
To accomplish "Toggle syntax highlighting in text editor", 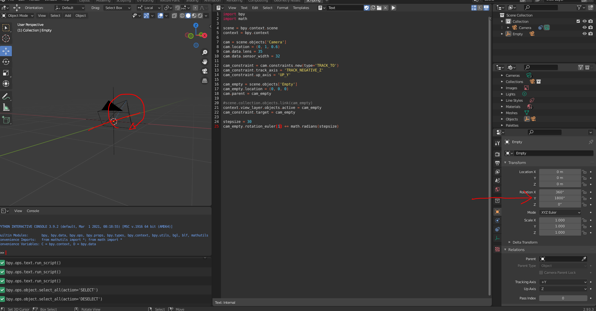I will click(x=486, y=8).
